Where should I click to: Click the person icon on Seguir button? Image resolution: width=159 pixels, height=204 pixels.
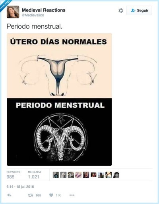pos(133,10)
